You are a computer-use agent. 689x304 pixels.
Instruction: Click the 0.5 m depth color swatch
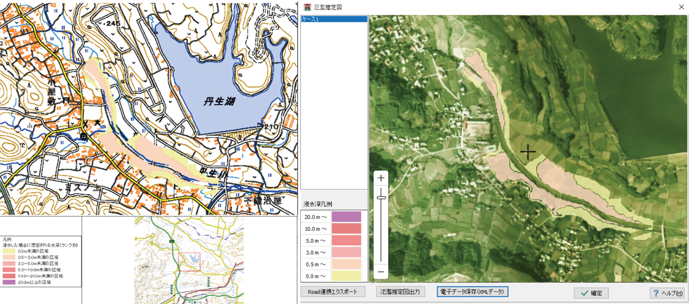tap(346, 265)
